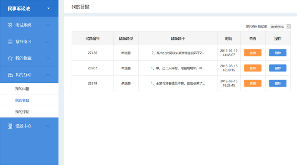Expand the 章节练习 menu chevron

pyautogui.click(x=48, y=42)
